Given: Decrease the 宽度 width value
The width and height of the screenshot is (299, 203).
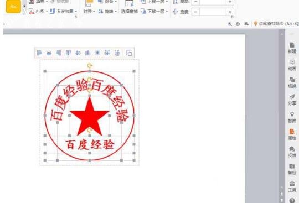Looking at the screenshot, I should click(x=195, y=12).
